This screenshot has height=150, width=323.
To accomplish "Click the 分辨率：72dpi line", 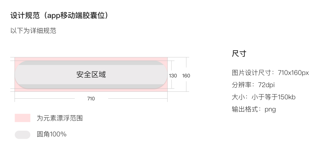I will tap(253, 85).
